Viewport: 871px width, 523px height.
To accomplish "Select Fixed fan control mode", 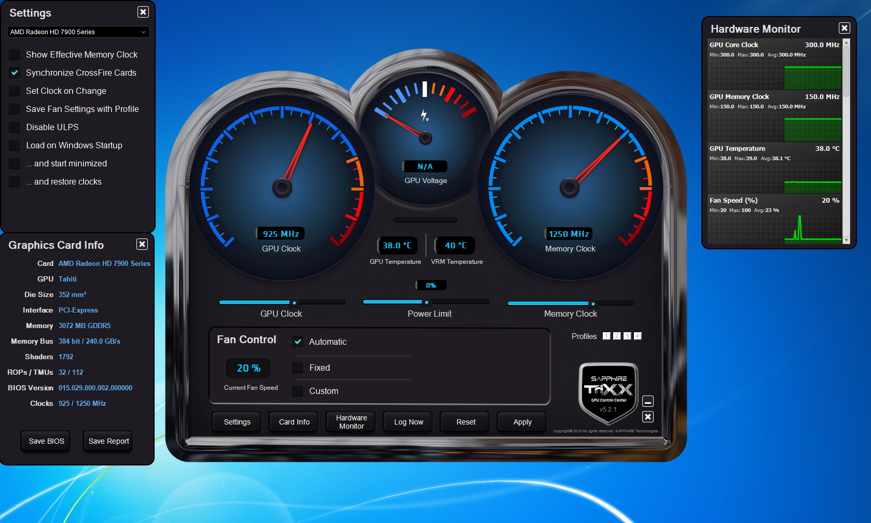I will [298, 367].
